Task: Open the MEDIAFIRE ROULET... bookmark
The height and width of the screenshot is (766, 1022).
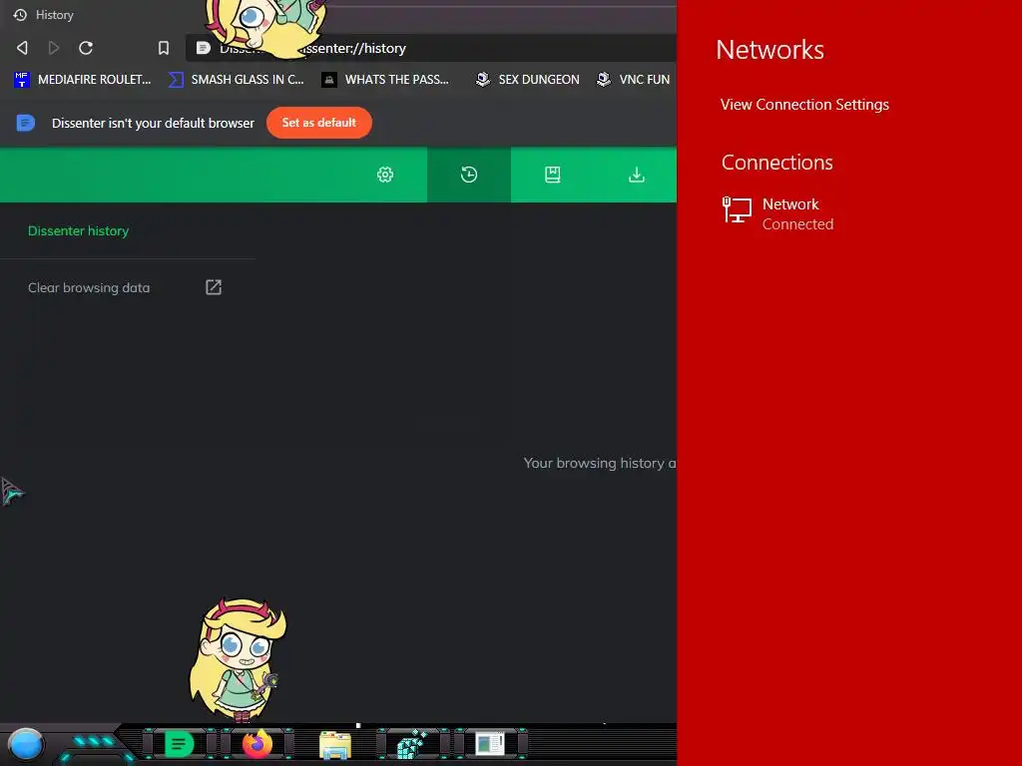Action: pos(83,80)
